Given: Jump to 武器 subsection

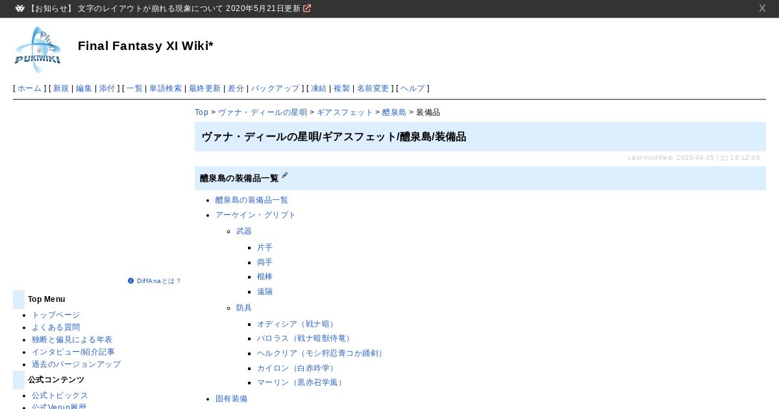Looking at the screenshot, I should pyautogui.click(x=244, y=231).
